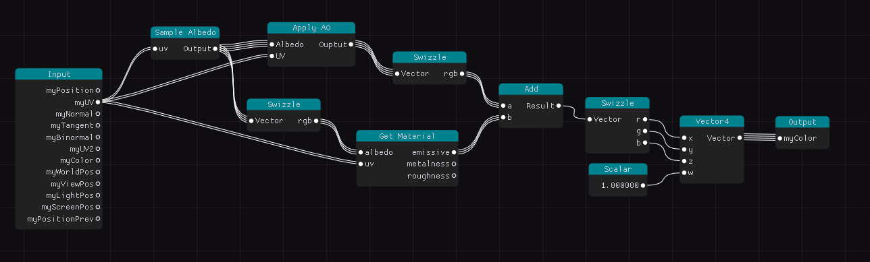The width and height of the screenshot is (870, 262).
Task: Select the Get Material node header
Action: (x=407, y=136)
